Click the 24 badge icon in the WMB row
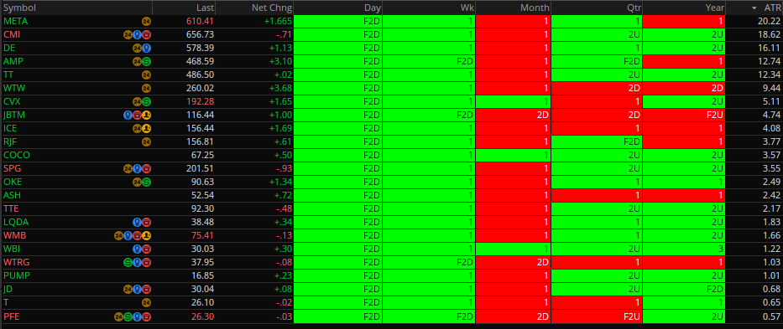 click(119, 235)
